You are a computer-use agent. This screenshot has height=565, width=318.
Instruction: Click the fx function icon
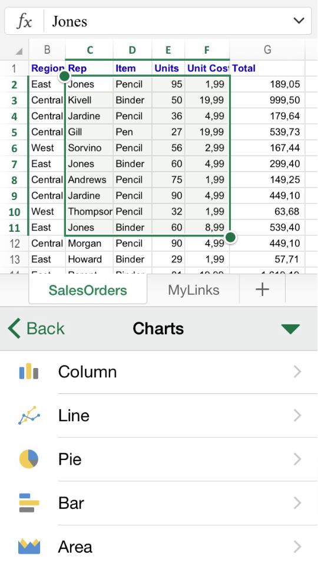point(25,21)
